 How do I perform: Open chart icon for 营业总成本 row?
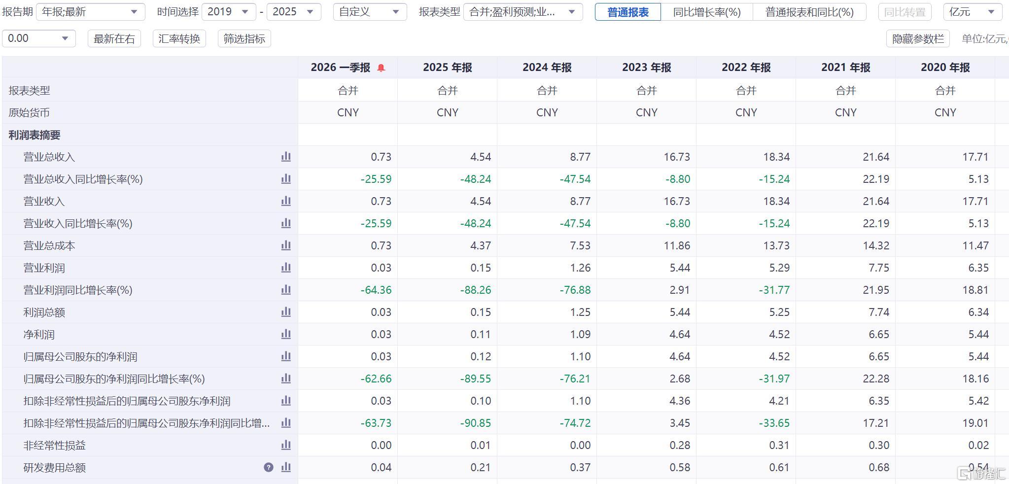[x=286, y=245]
